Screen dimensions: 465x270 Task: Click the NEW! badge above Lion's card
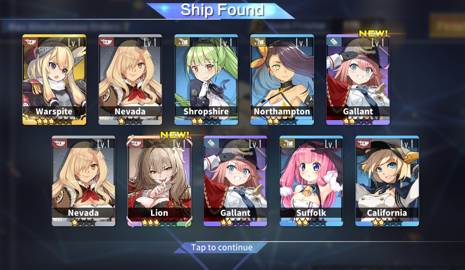click(x=175, y=135)
